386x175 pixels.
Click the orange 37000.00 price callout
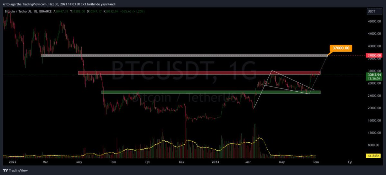[x=342, y=48]
